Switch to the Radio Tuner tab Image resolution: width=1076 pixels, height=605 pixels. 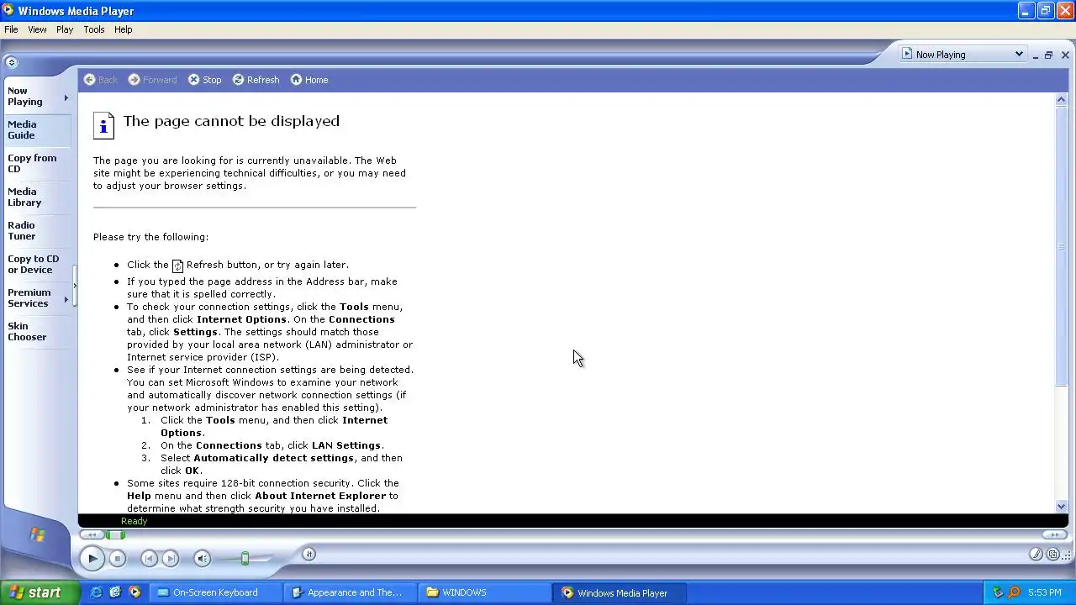point(37,230)
